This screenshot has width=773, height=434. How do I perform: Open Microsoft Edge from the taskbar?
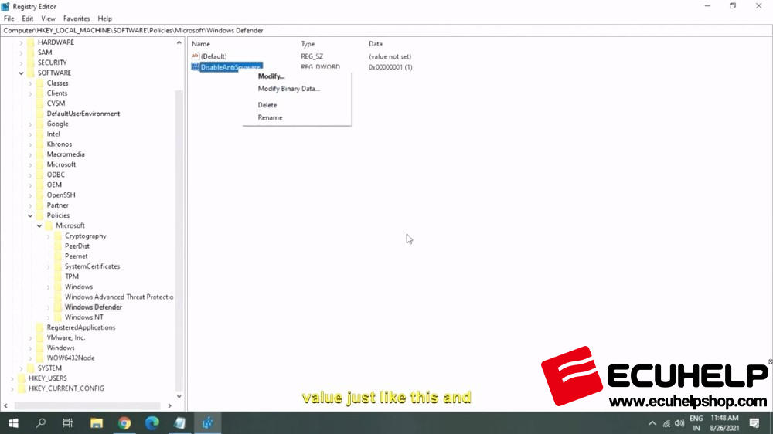[152, 422]
